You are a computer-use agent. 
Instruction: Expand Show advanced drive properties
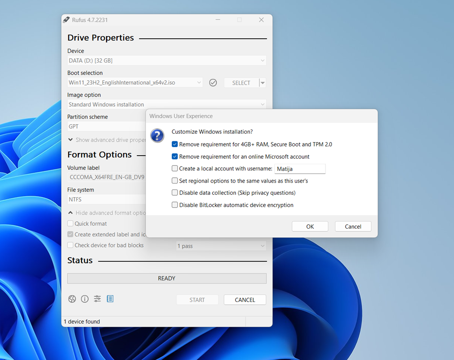[107, 139]
